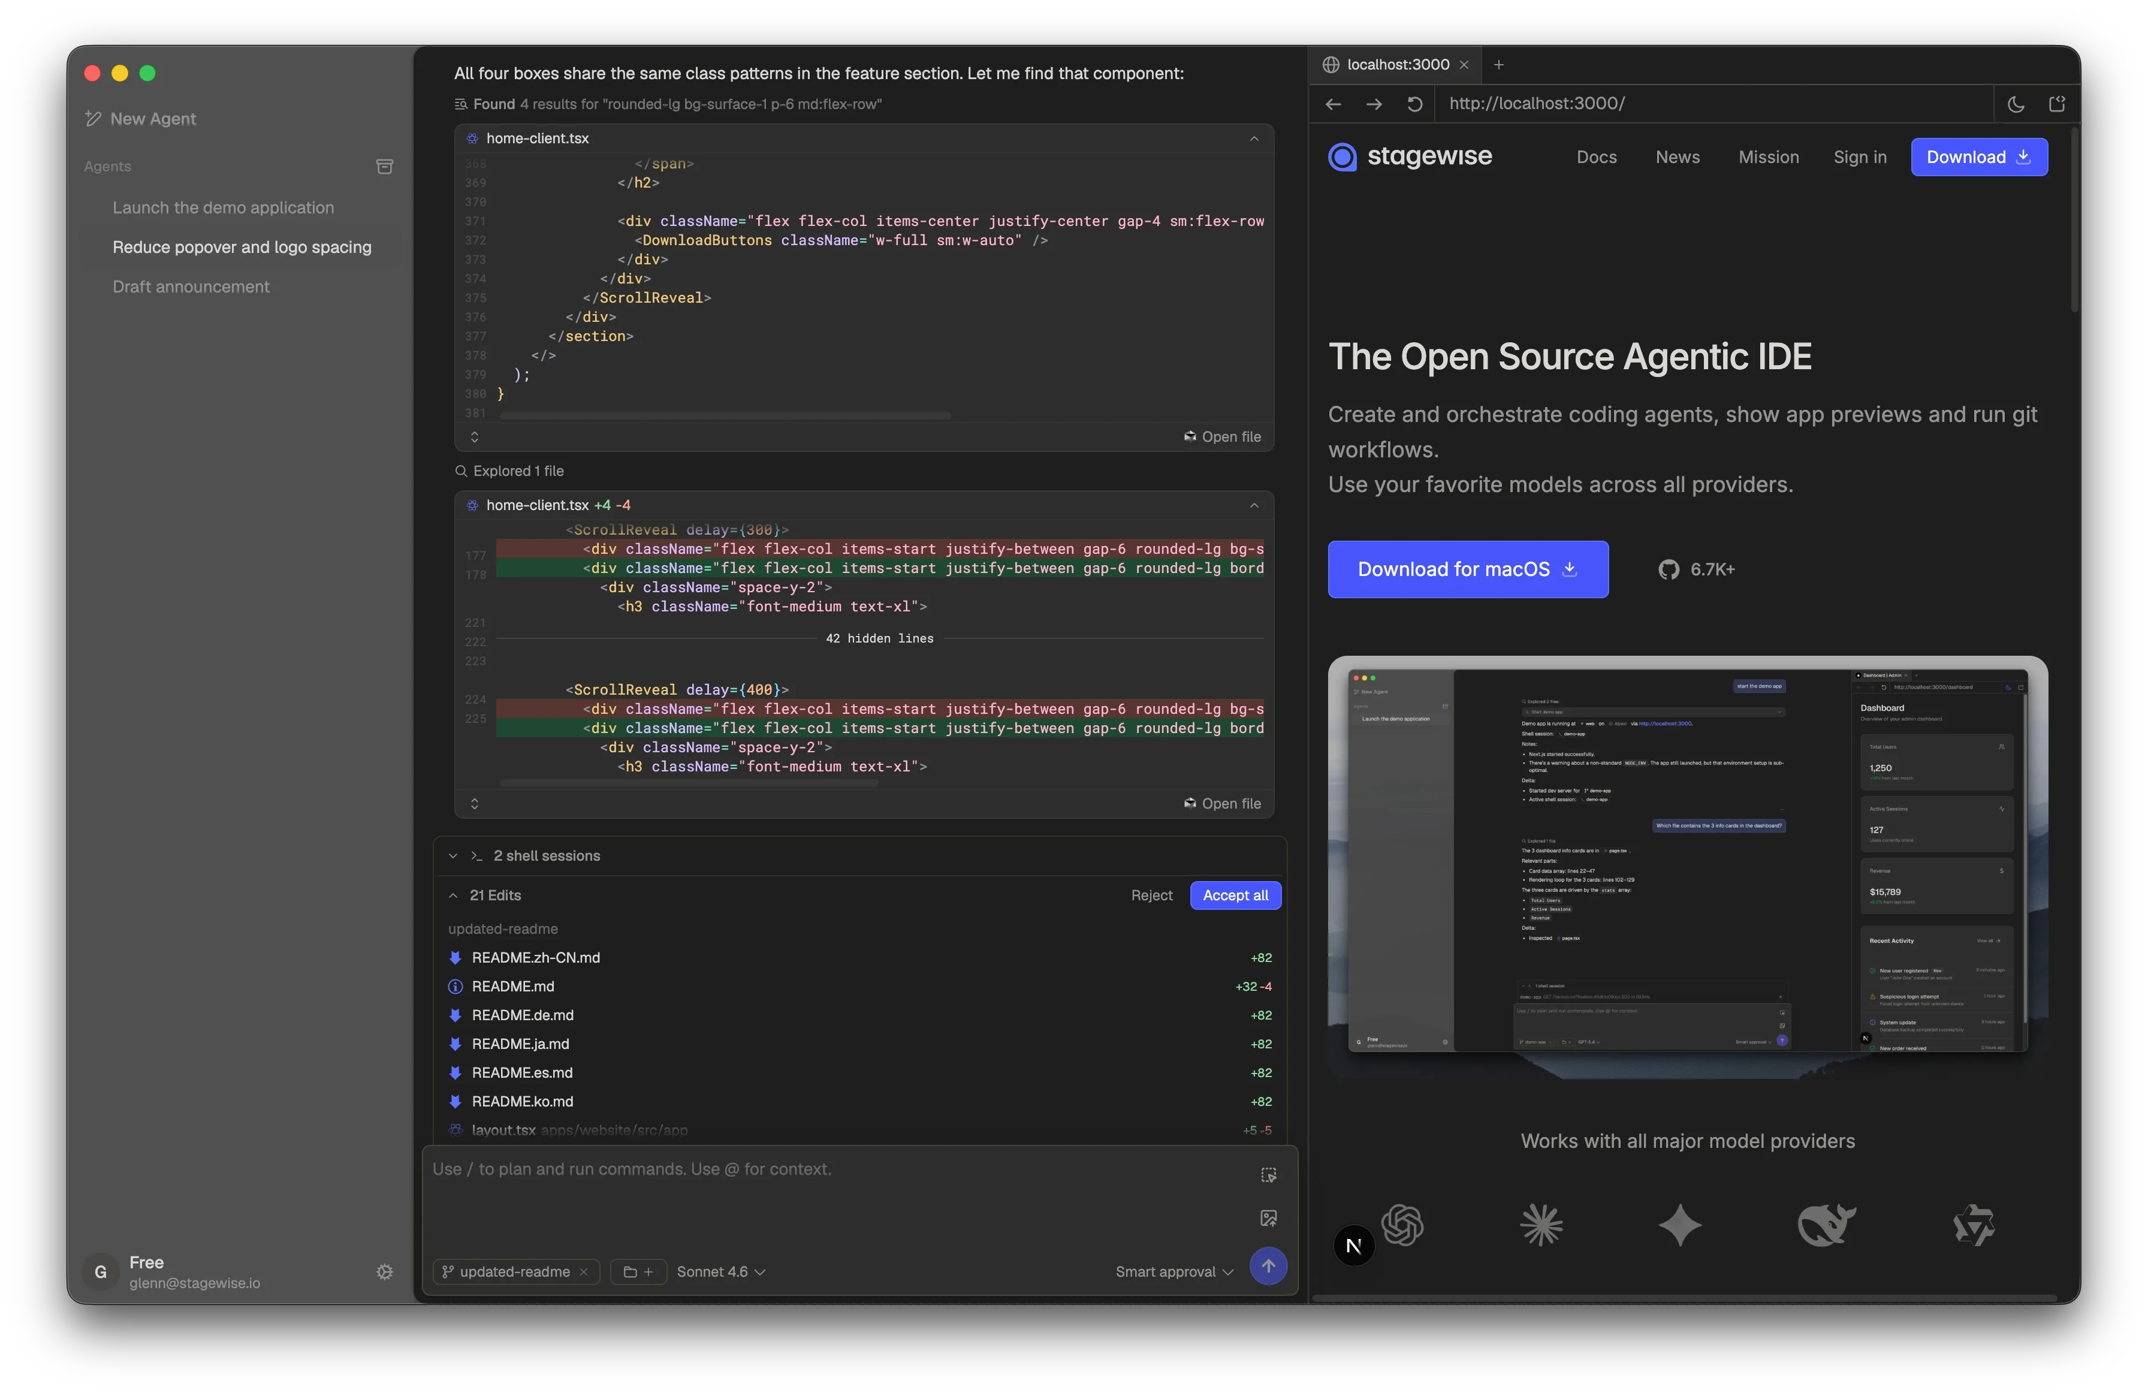Open README.es.md in edits list
This screenshot has height=1393, width=2148.
pos(860,1074)
